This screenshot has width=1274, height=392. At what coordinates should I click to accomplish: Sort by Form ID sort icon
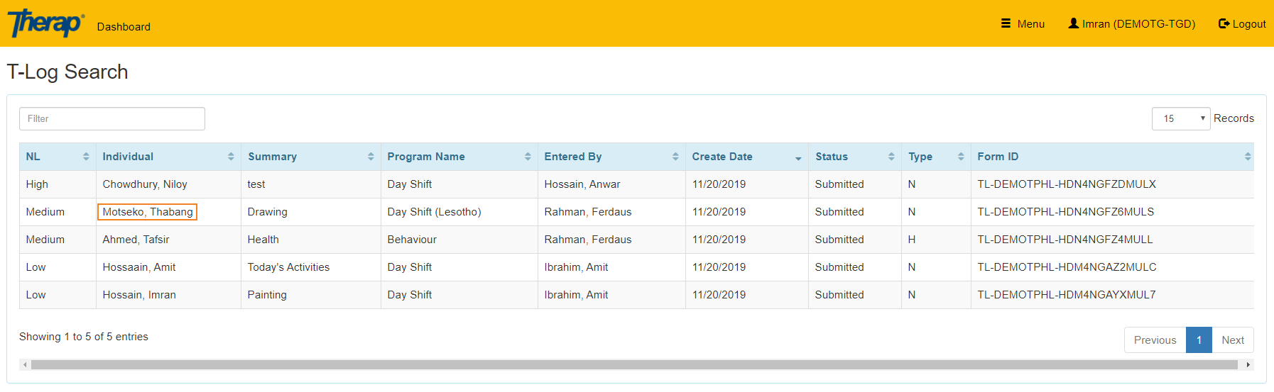point(1248,157)
